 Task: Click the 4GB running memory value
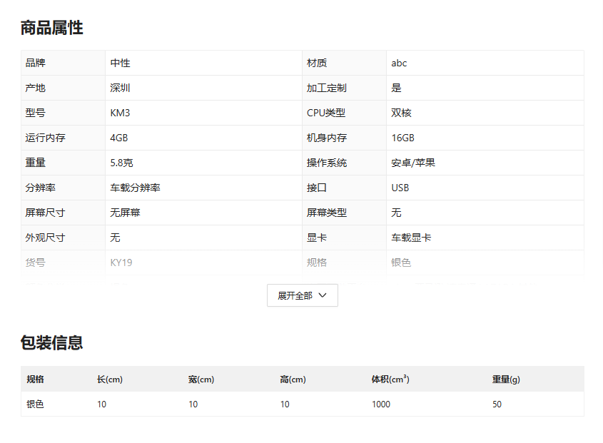[119, 138]
